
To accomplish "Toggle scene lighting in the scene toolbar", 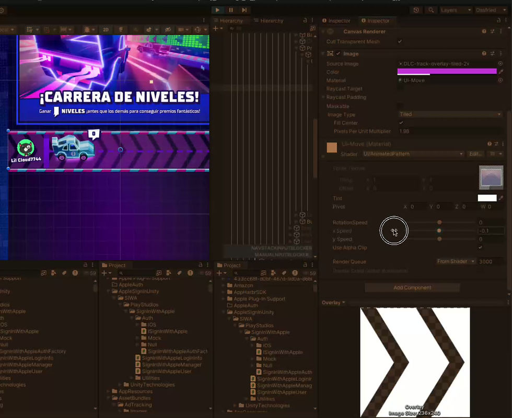I will coord(121,29).
